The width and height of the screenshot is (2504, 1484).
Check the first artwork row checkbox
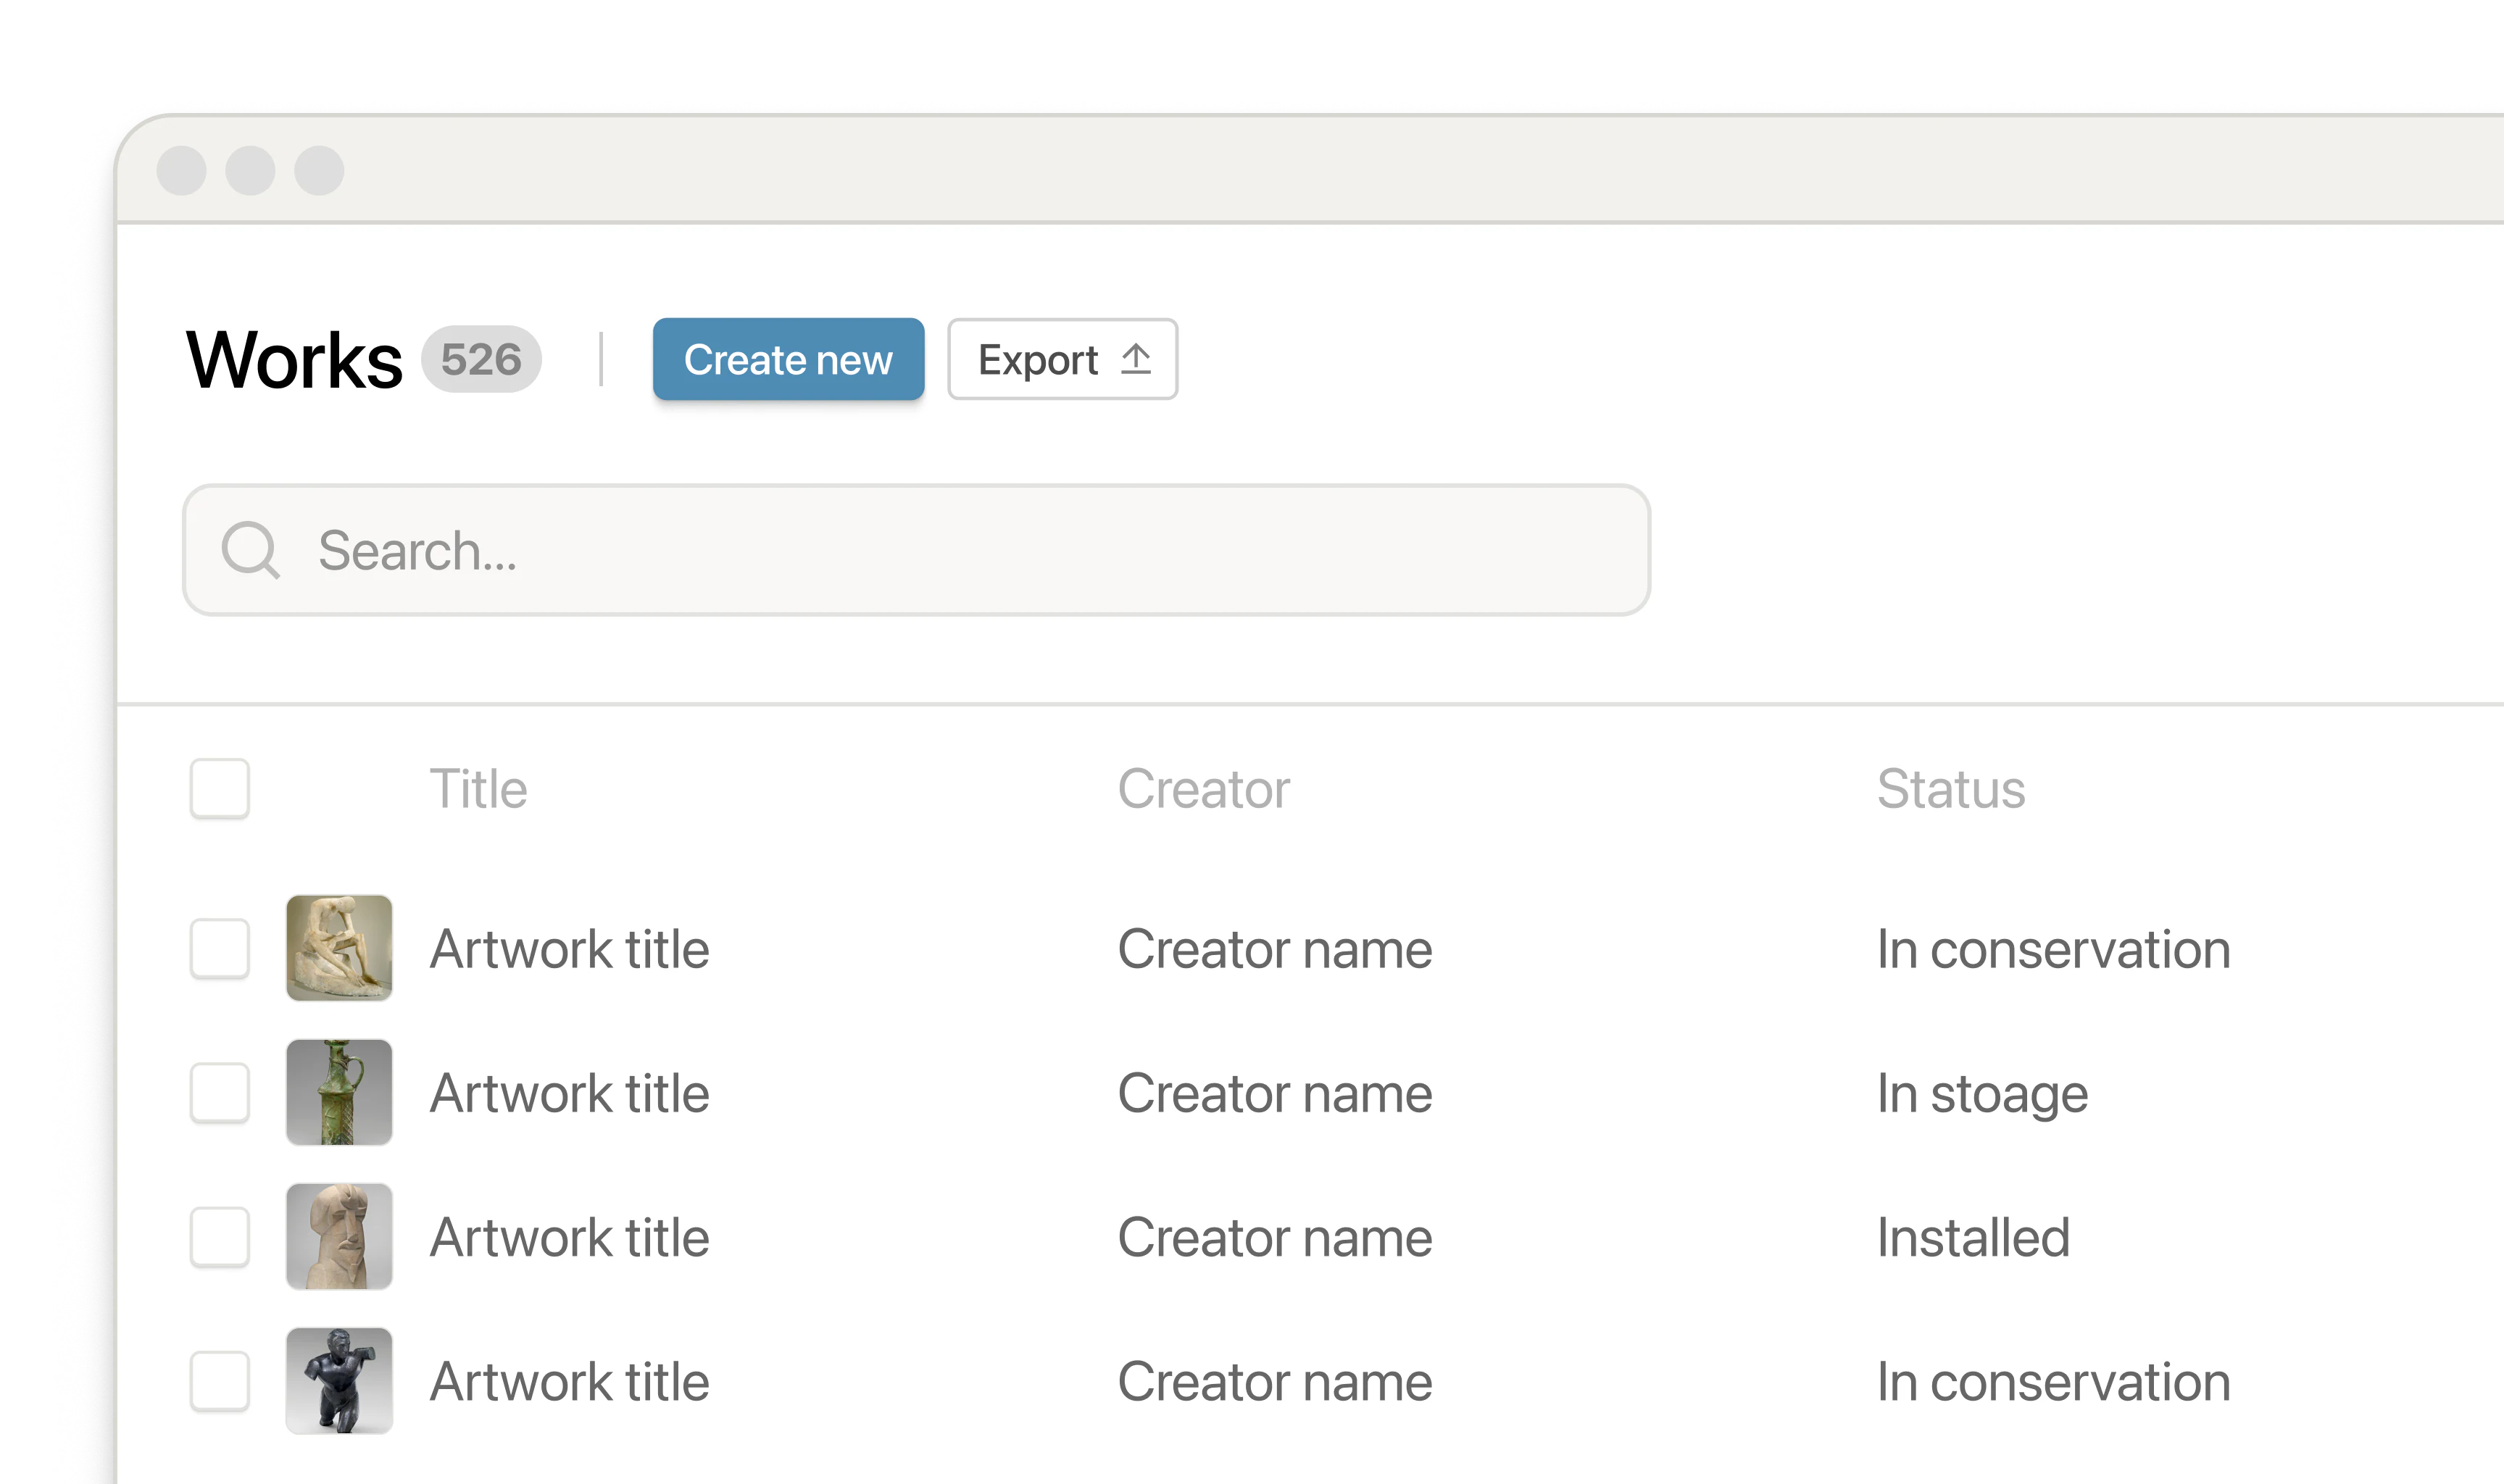[220, 948]
